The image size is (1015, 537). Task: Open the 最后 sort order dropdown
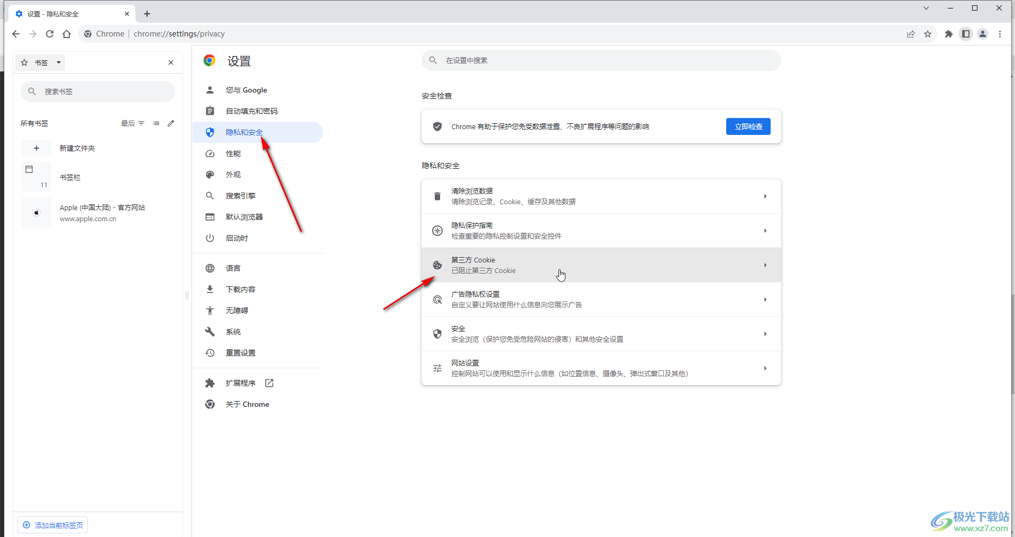133,123
